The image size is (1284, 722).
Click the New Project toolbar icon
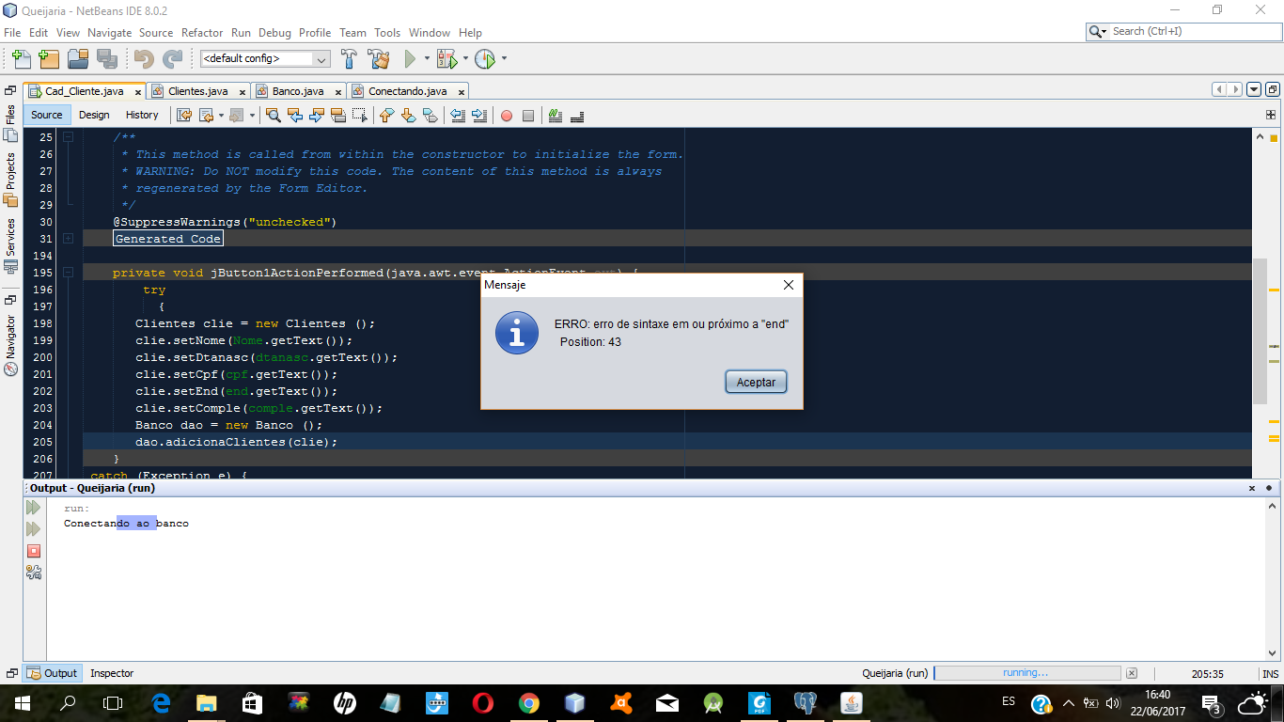pyautogui.click(x=48, y=58)
